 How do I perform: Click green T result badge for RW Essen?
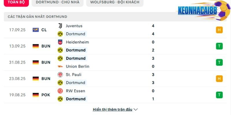[219, 95]
